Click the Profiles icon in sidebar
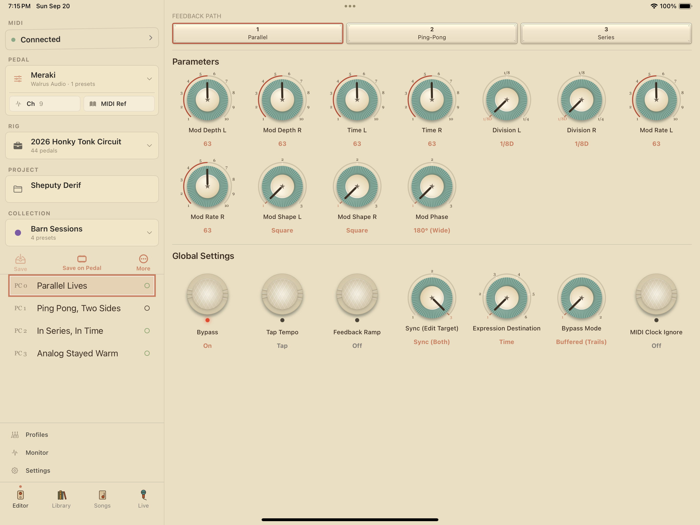Screen dimensions: 700x525 tap(15, 435)
